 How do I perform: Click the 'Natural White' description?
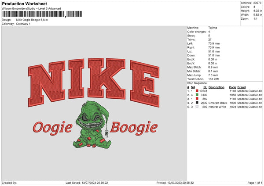(217, 107)
